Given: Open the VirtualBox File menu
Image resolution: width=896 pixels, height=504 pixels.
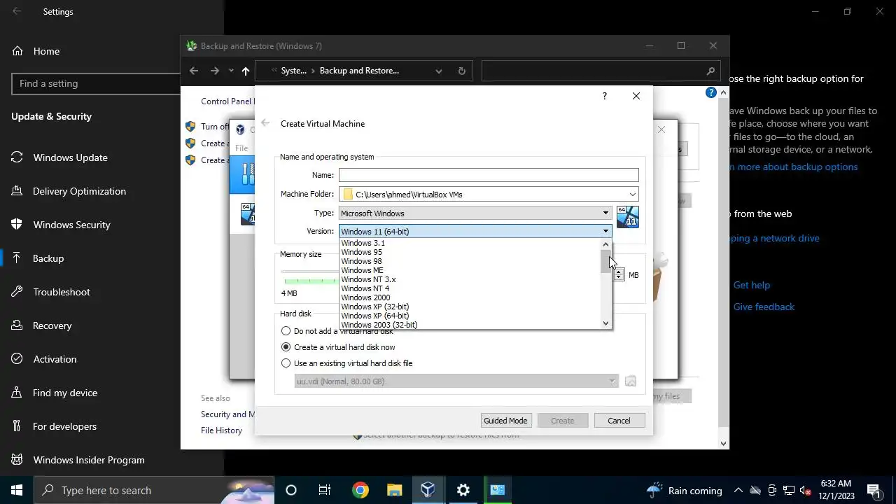Looking at the screenshot, I should click(x=241, y=148).
